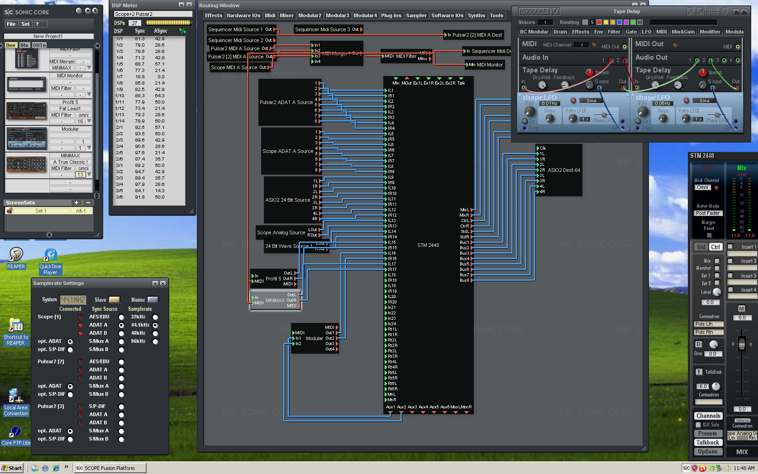Screen dimensions: 758x474
Task: Select Scope [1] opt. S/P-DIF radio button
Action: [70, 350]
